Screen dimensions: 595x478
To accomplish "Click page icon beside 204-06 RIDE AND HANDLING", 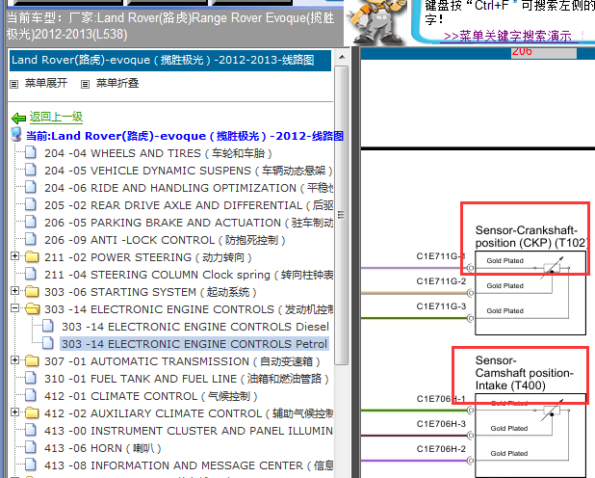I will tap(31, 187).
